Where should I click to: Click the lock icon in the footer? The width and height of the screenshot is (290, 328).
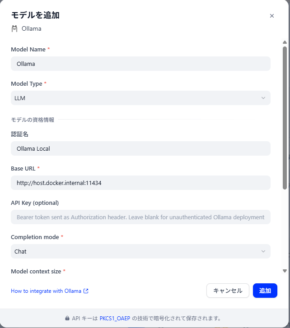pos(67,318)
